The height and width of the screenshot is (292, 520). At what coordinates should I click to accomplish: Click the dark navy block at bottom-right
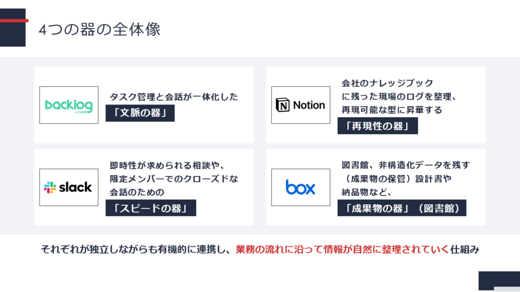(x=499, y=280)
